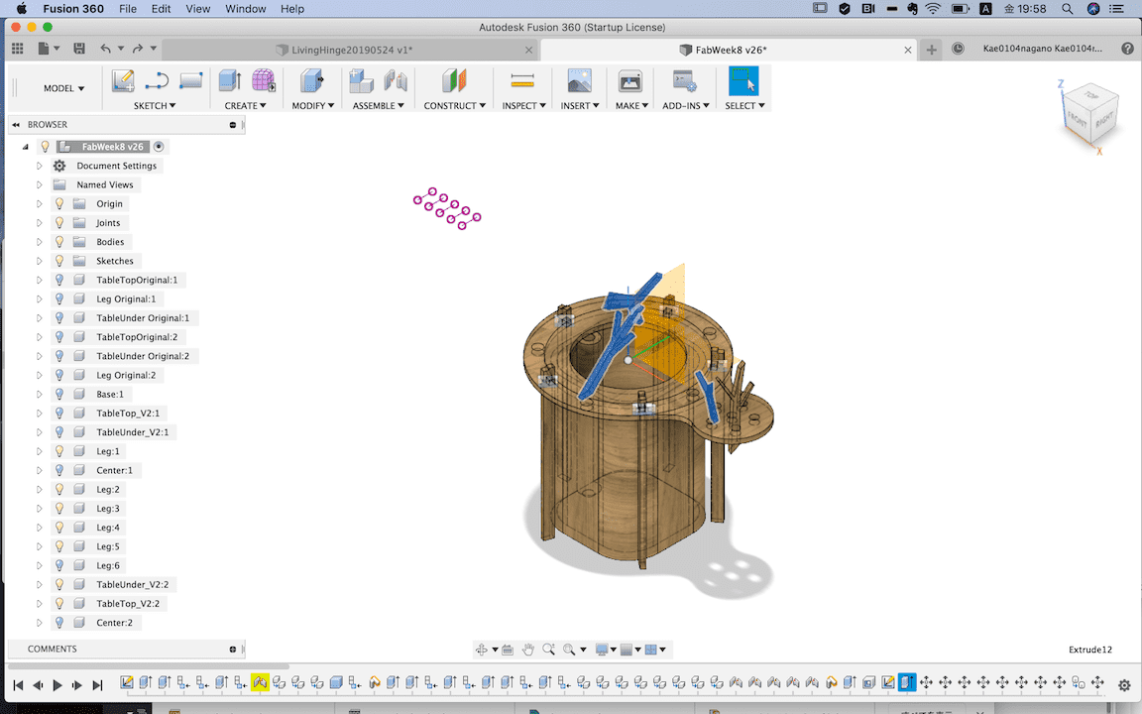The width and height of the screenshot is (1142, 714).
Task: Click the Undo arrow
Action: tap(106, 49)
